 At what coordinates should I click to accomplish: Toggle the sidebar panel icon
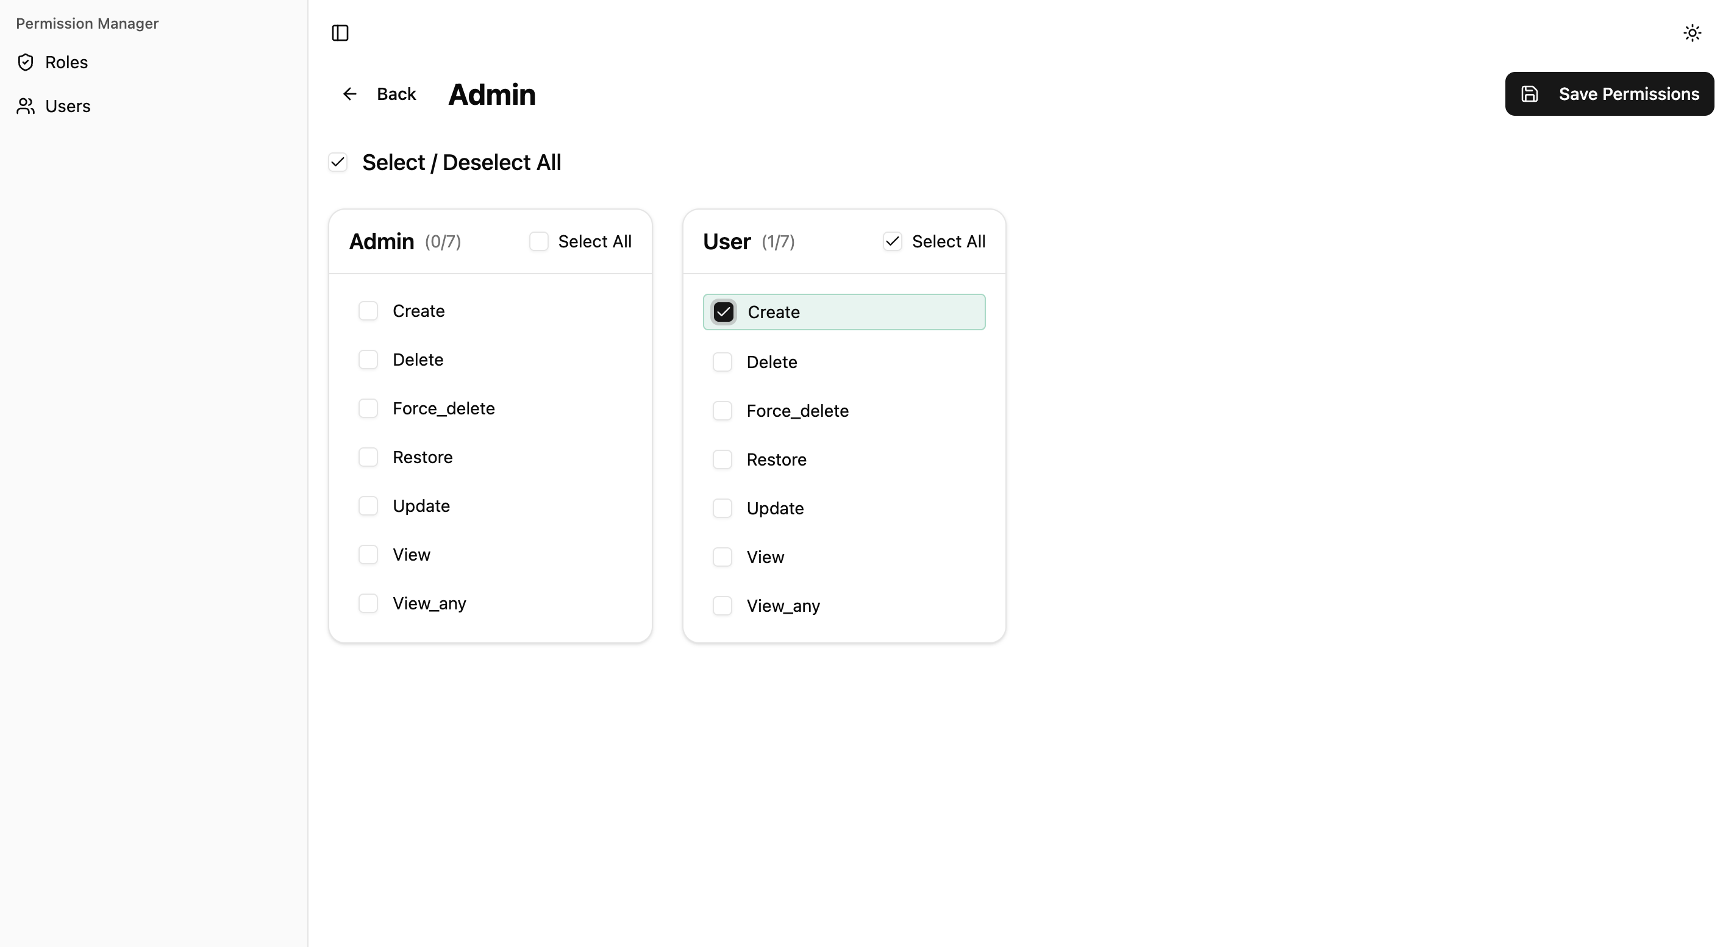[340, 33]
